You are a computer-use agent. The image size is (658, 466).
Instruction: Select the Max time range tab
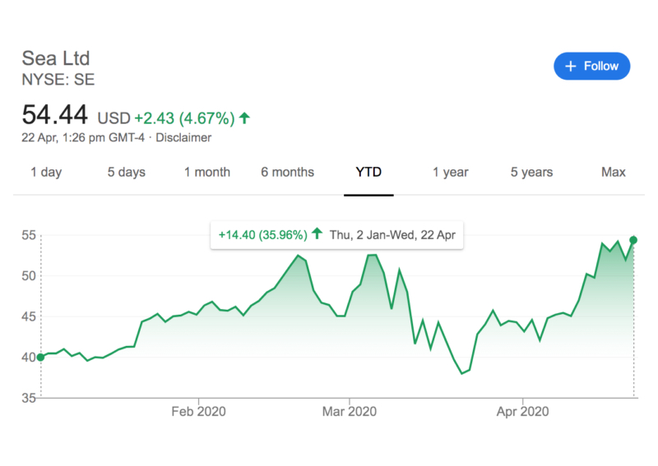tap(613, 173)
